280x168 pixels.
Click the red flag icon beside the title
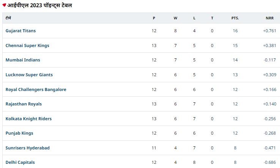click(5, 5)
